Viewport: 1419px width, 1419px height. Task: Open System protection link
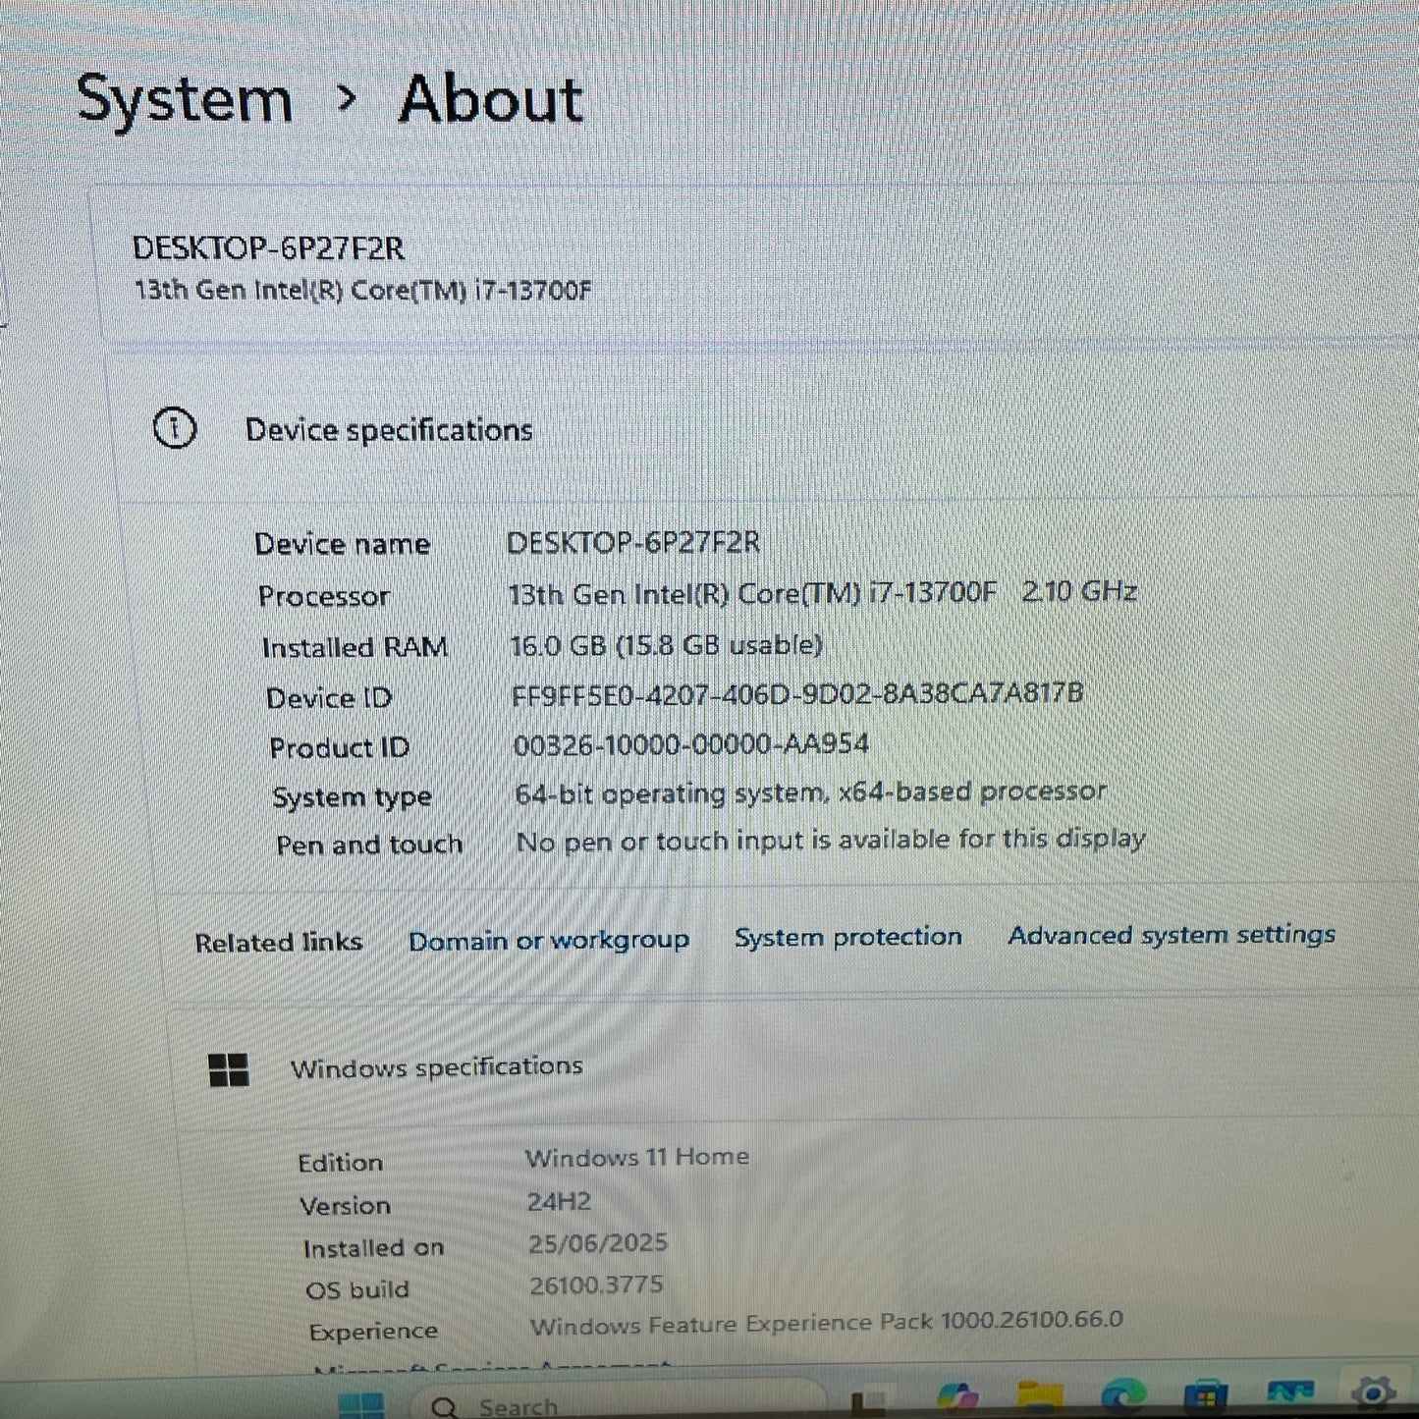[848, 937]
